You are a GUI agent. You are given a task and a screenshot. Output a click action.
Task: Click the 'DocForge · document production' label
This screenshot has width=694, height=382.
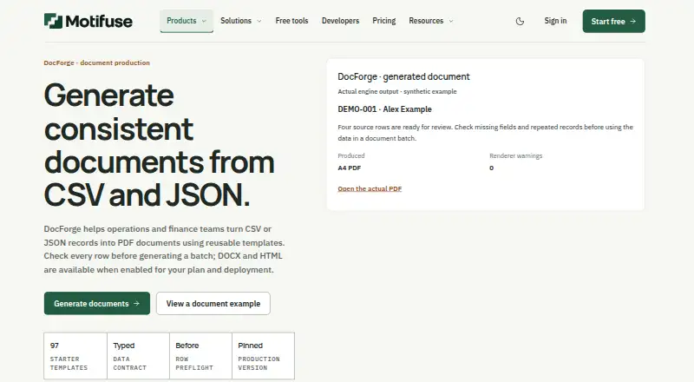pos(96,63)
